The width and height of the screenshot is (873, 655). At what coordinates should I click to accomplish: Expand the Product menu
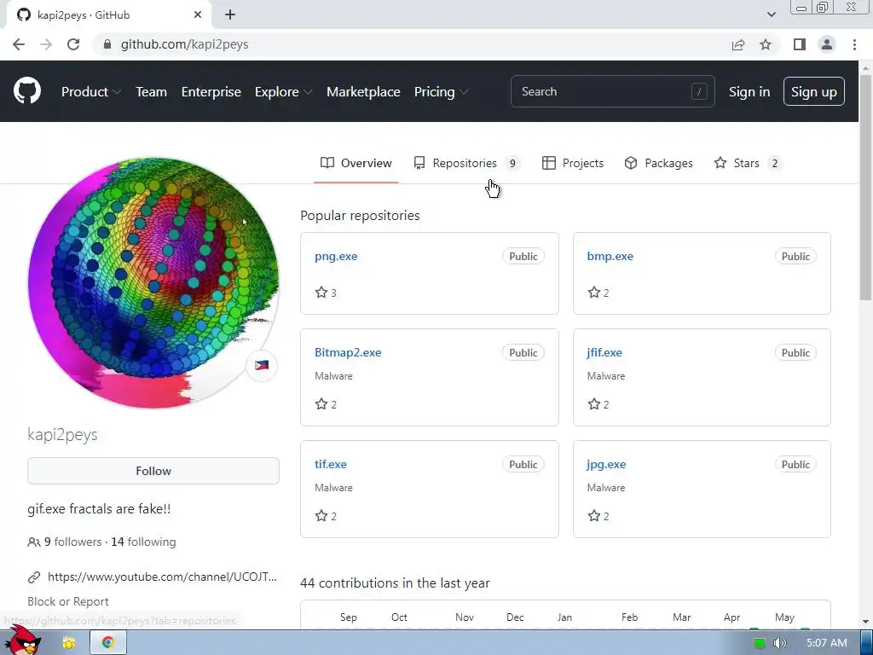point(90,92)
